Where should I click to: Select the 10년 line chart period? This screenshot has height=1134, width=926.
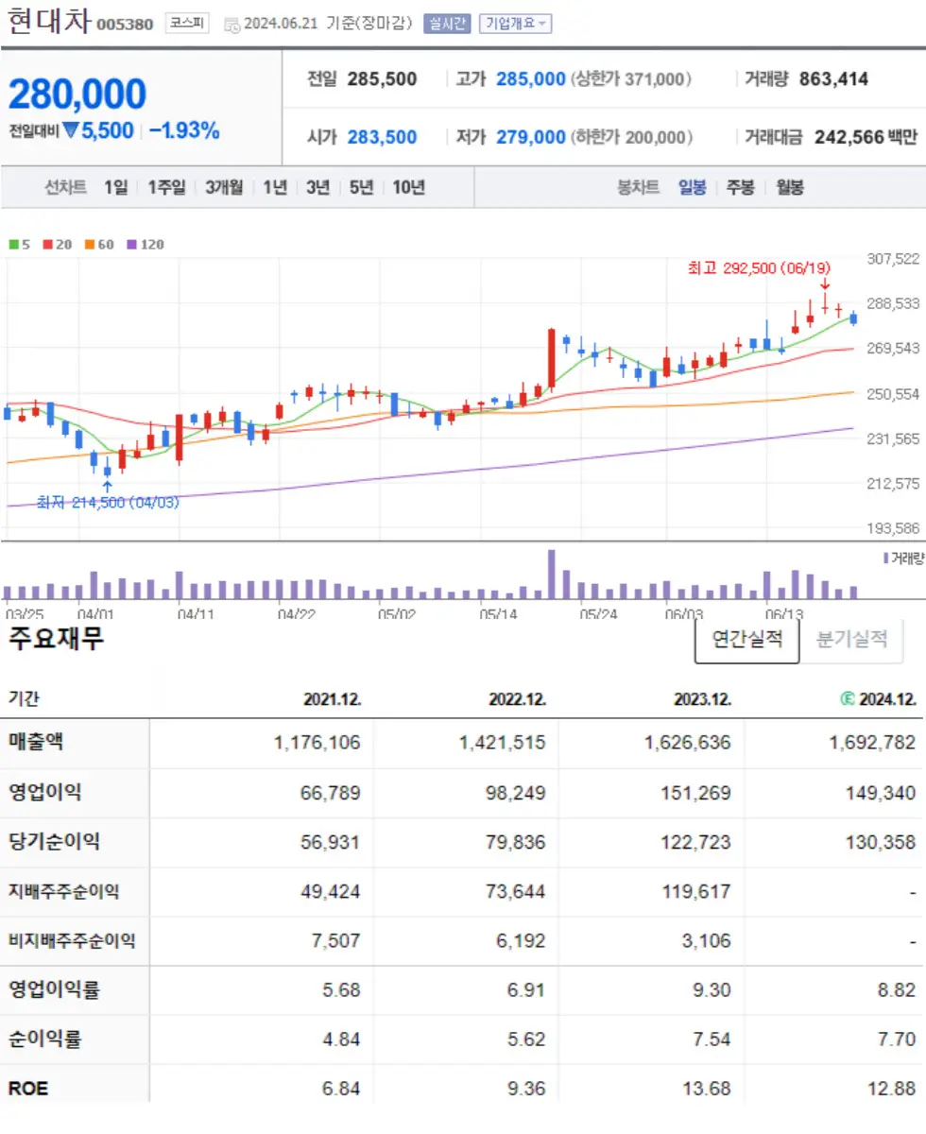pyautogui.click(x=409, y=187)
